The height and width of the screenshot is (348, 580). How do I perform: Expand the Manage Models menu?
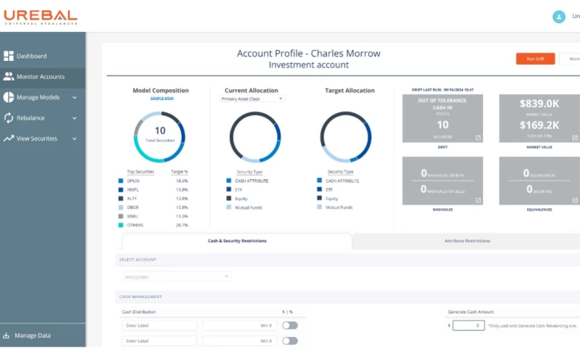pos(74,97)
